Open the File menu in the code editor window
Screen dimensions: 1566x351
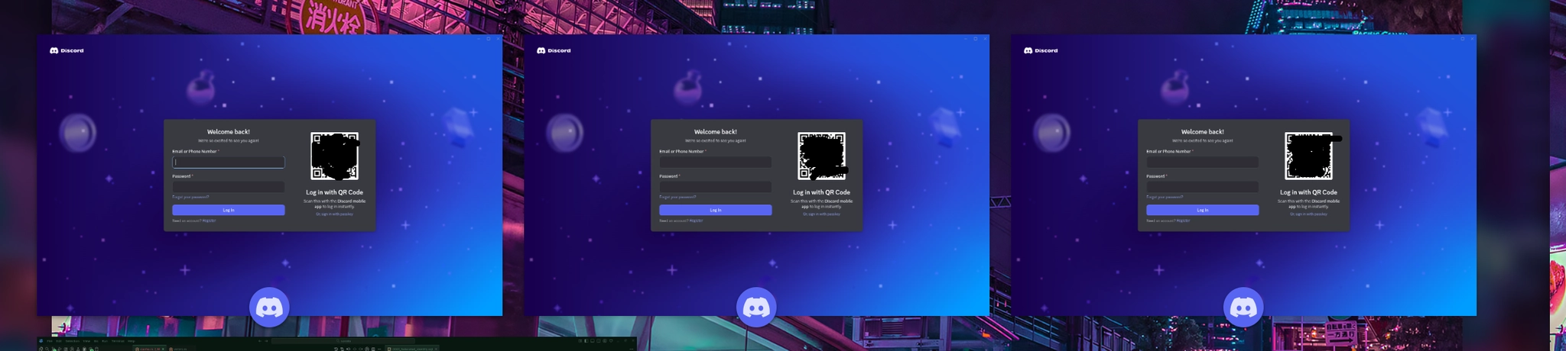pyautogui.click(x=50, y=341)
